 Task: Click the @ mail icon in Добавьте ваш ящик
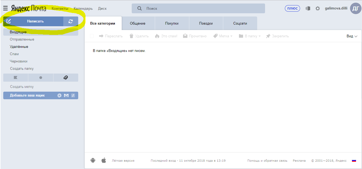pos(59,95)
